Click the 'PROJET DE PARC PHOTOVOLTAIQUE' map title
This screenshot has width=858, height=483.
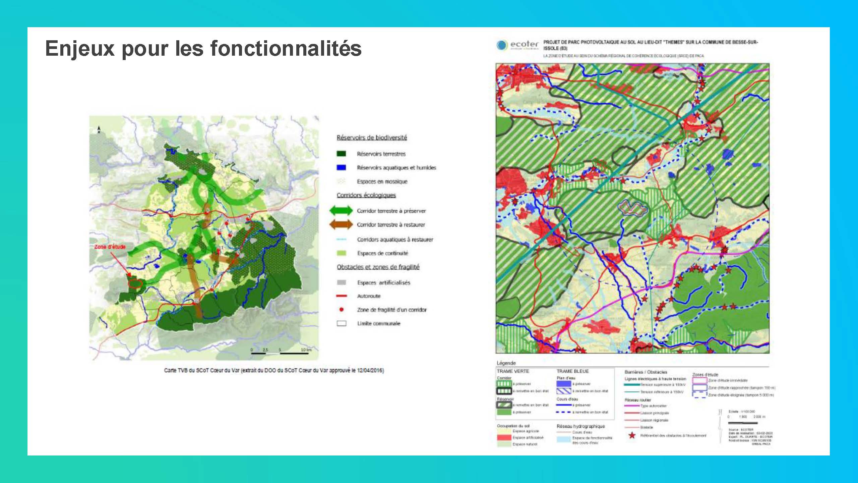(651, 45)
